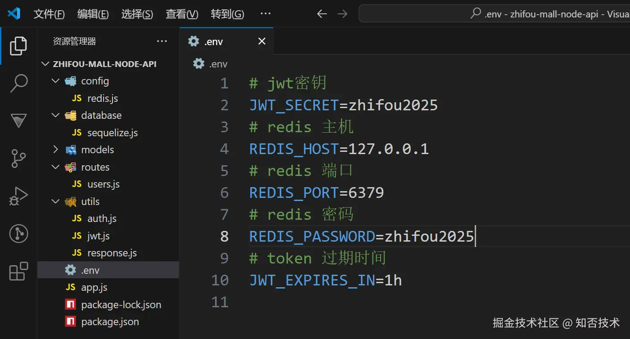Click the comment '# jwt密钥'
This screenshot has height=339, width=630.
(288, 83)
